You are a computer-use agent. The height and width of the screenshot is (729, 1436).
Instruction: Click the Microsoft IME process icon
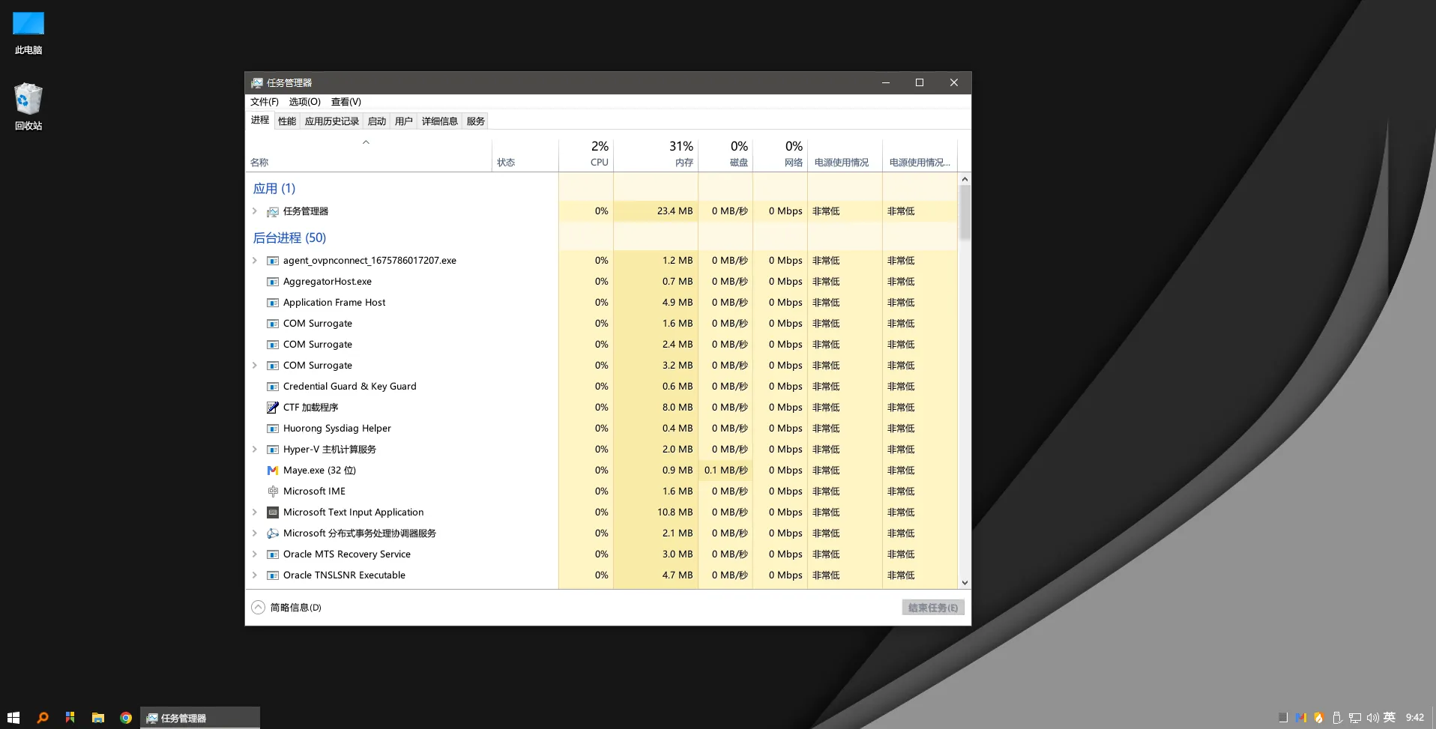[273, 491]
